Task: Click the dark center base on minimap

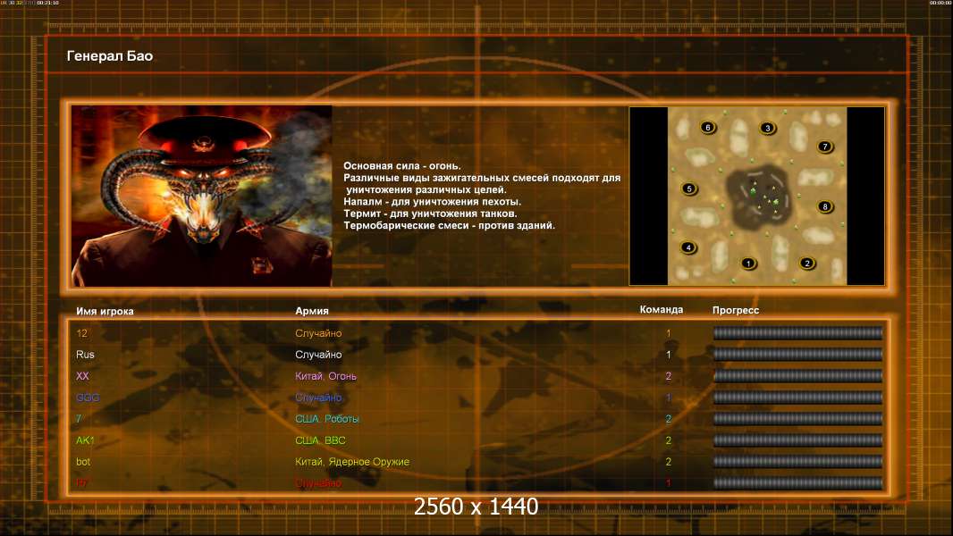Action: tap(757, 197)
